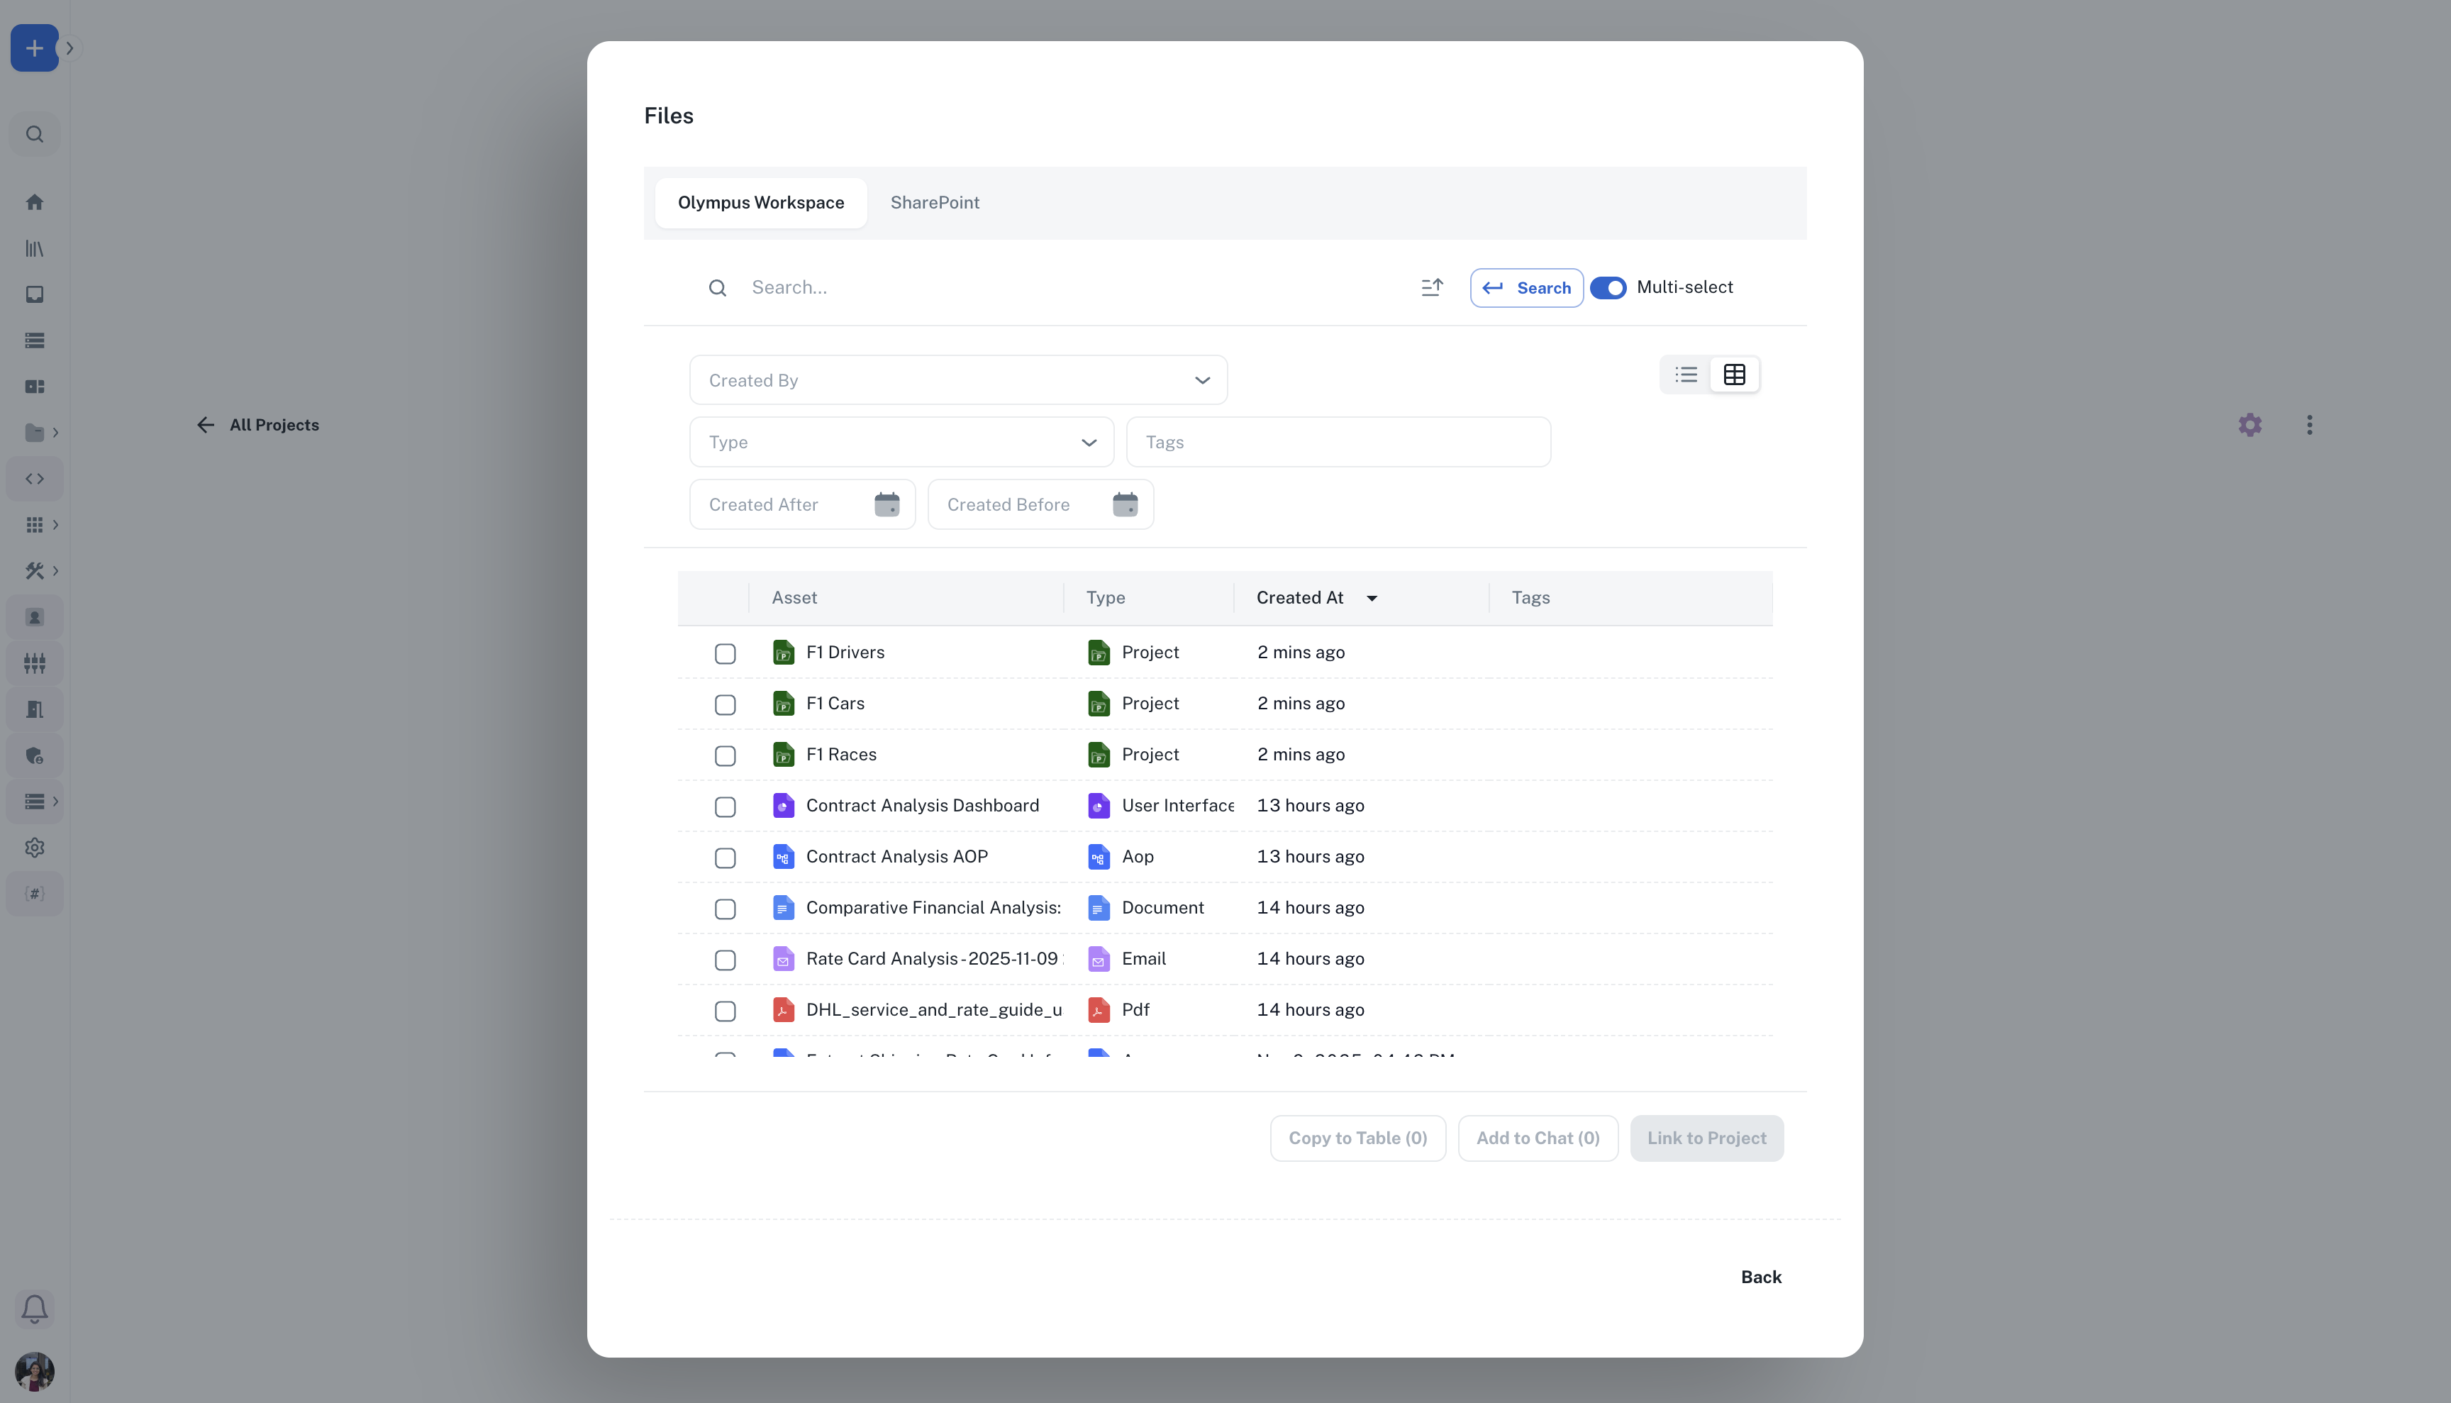Click into the Tags filter field
Viewport: 2451px width, 1403px height.
[x=1338, y=443]
